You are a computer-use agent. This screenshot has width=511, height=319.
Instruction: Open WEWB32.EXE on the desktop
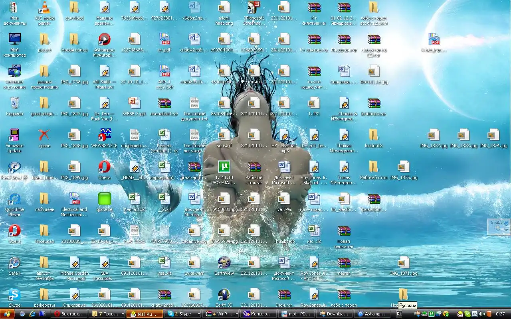[x=104, y=135]
